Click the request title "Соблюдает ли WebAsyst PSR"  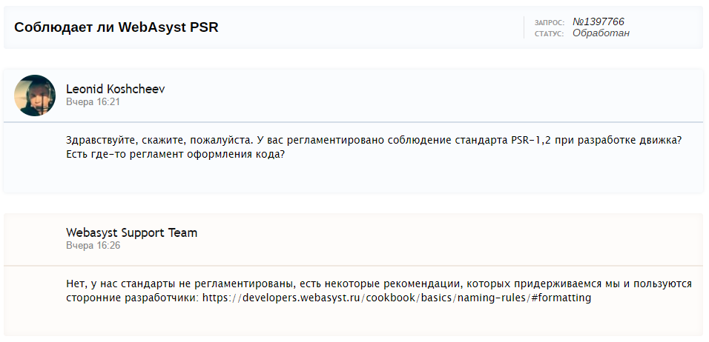pos(116,27)
